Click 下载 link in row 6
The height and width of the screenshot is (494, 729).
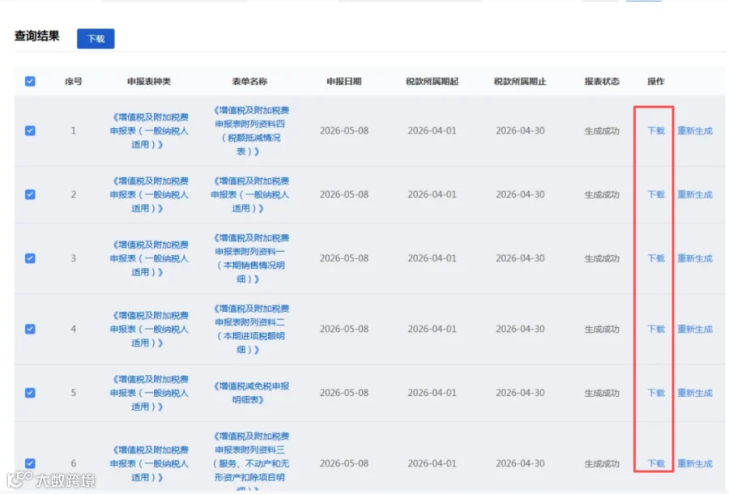[x=656, y=463]
